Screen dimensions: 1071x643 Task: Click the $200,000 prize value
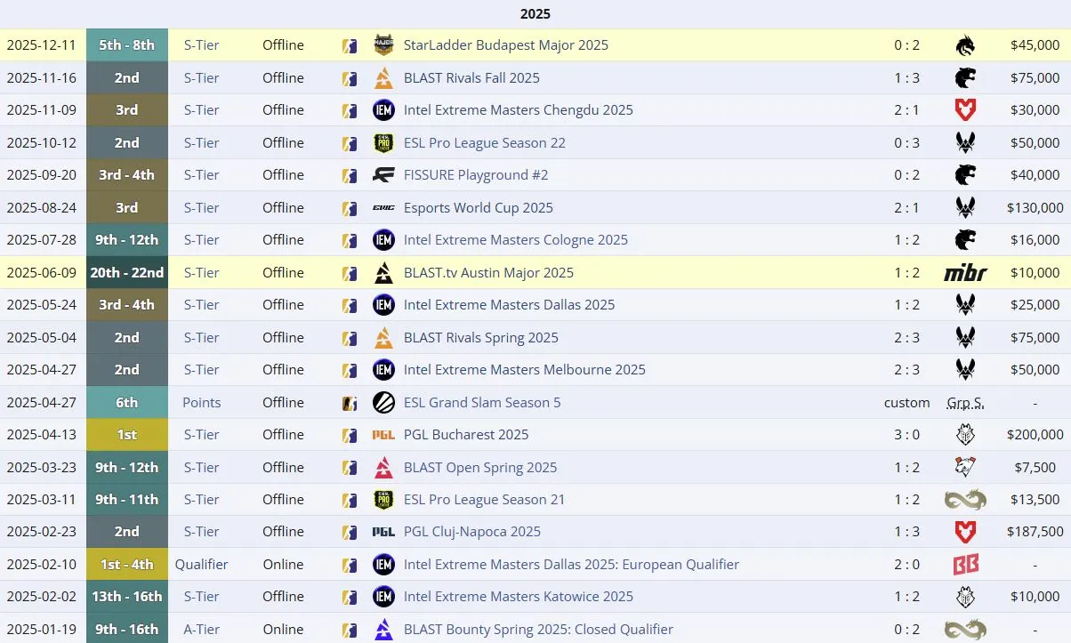click(x=1035, y=435)
